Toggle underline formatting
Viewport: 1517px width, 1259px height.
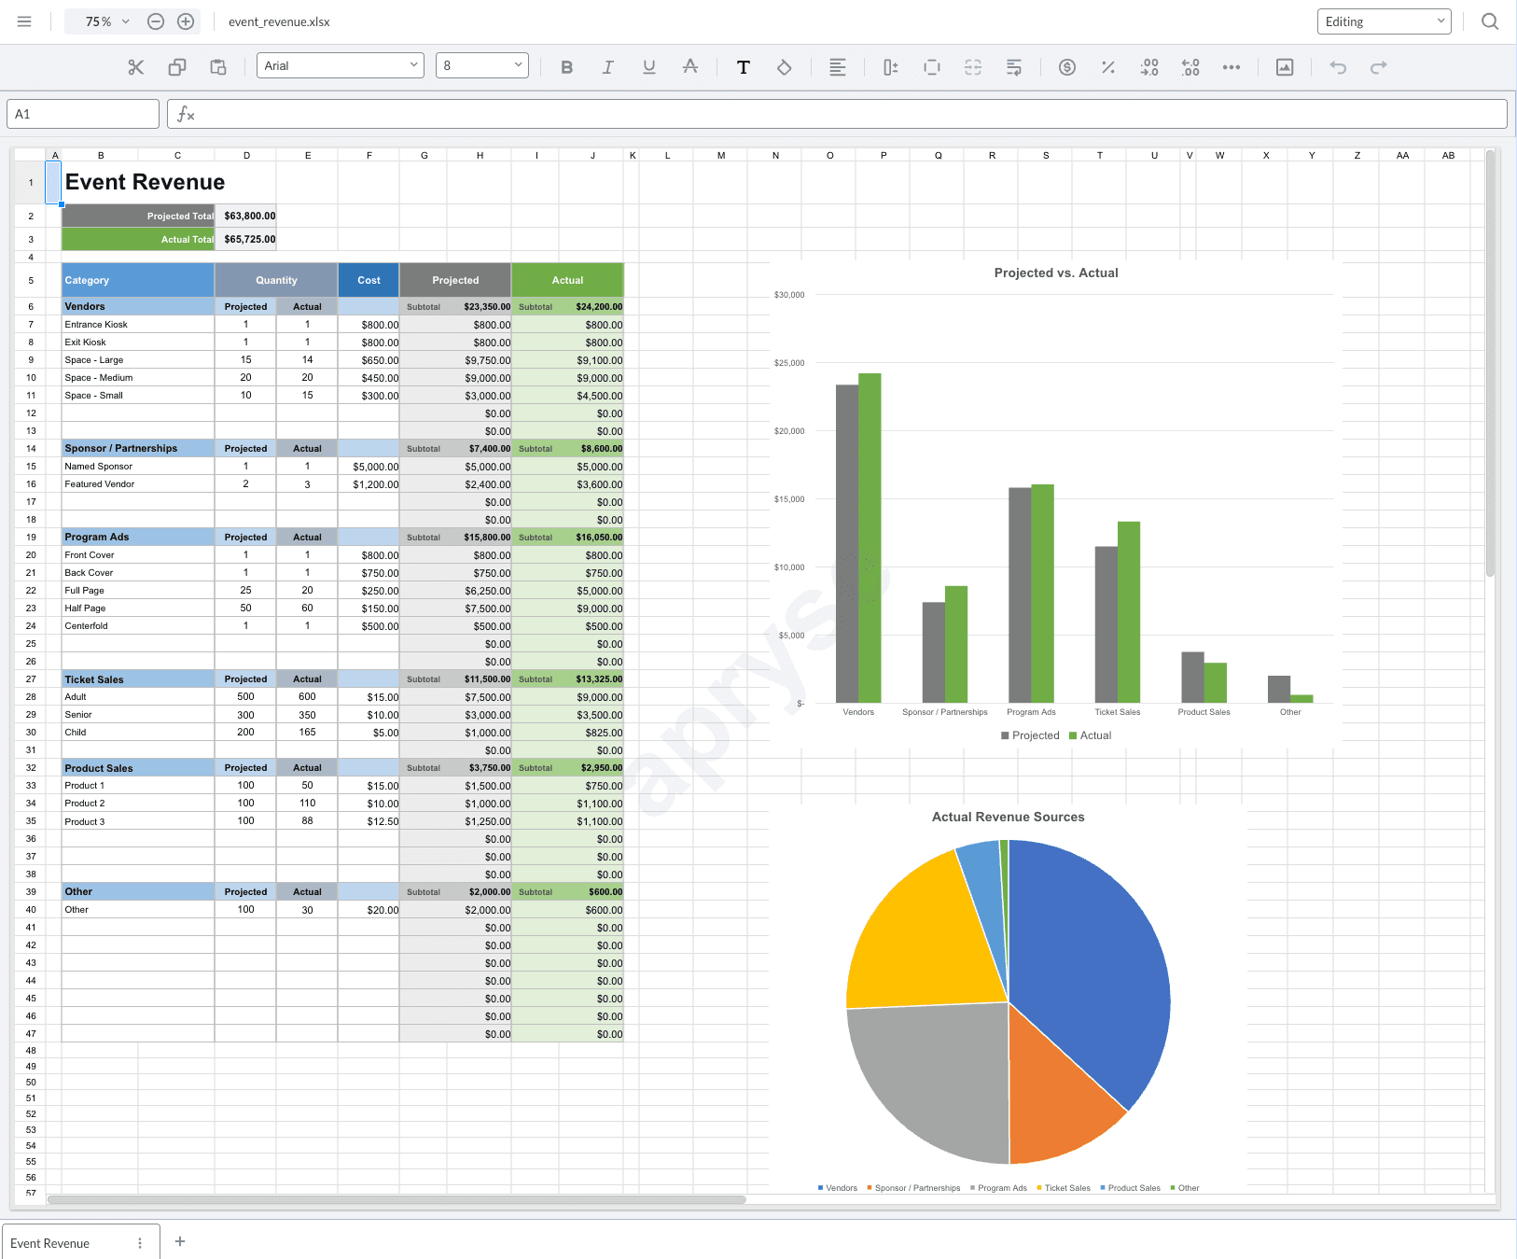coord(648,66)
